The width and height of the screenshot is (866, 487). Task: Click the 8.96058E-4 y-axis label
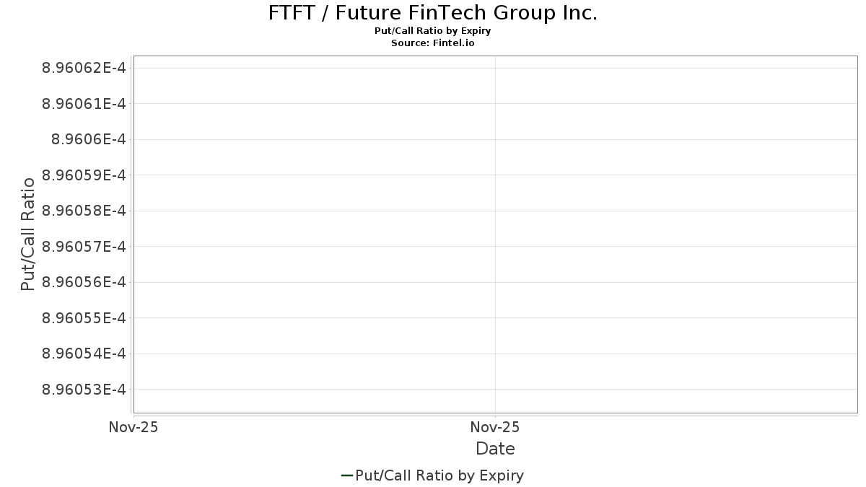(x=84, y=211)
